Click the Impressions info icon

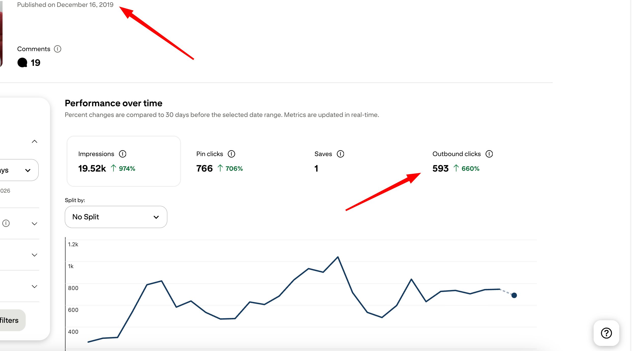point(123,154)
